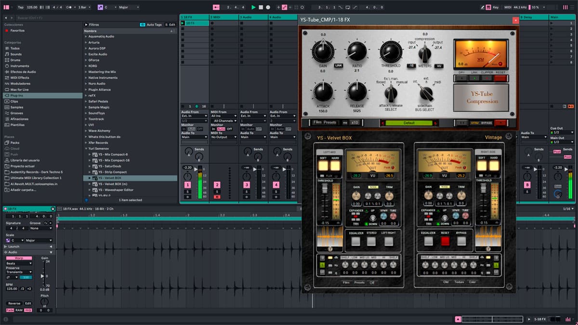Open Librería del usuario in Places

pyautogui.click(x=25, y=160)
